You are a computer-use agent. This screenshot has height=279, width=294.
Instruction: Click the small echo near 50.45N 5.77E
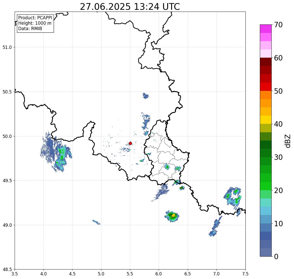point(146,96)
